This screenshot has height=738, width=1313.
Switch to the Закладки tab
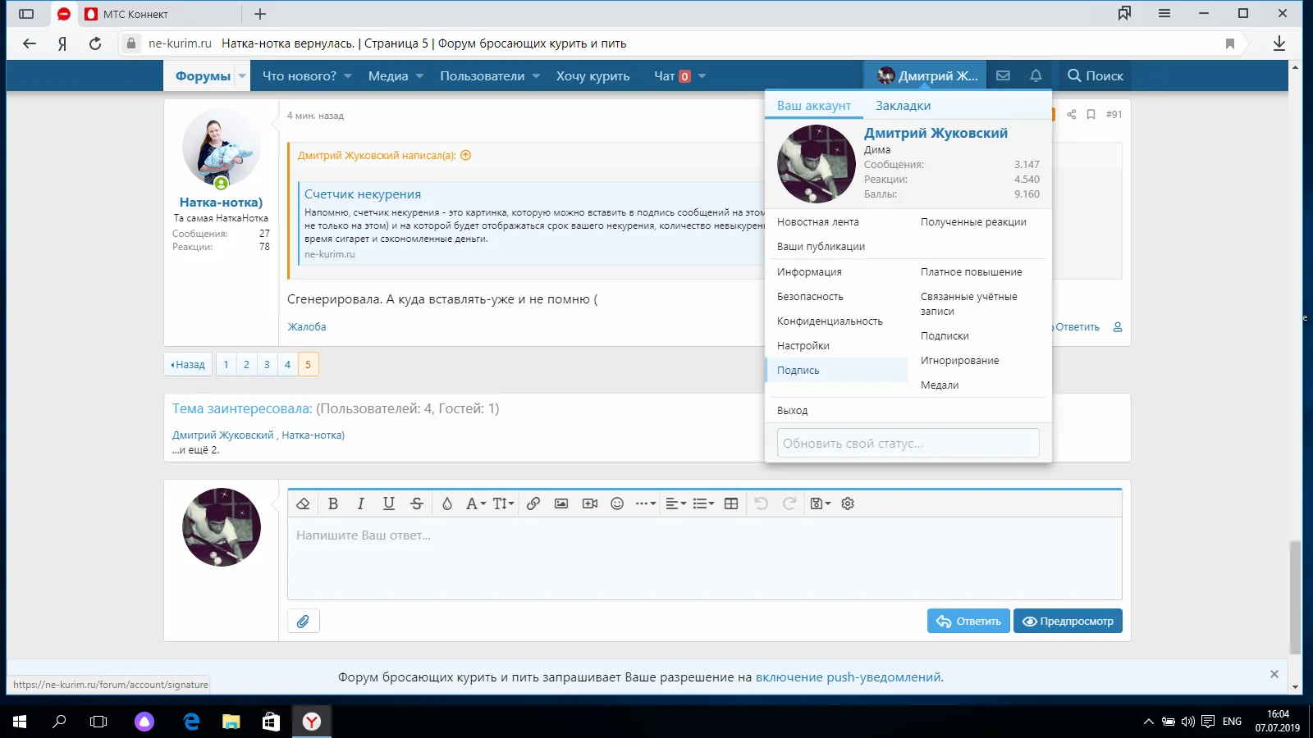pos(903,106)
